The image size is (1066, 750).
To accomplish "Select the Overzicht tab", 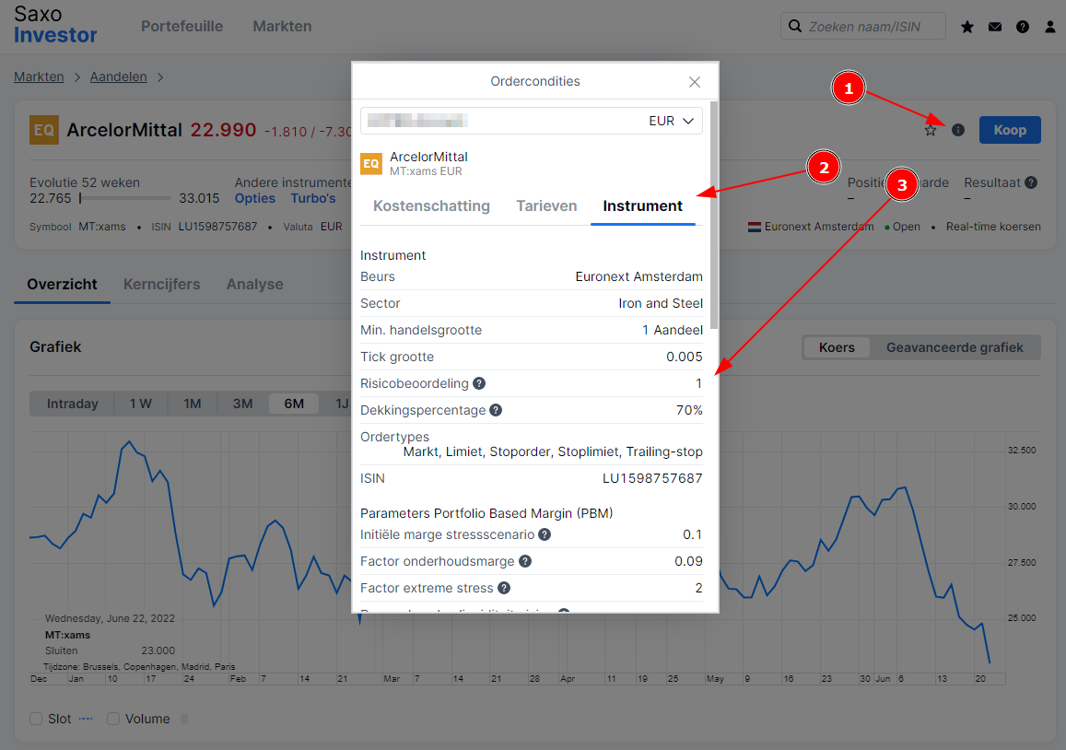I will pyautogui.click(x=62, y=284).
